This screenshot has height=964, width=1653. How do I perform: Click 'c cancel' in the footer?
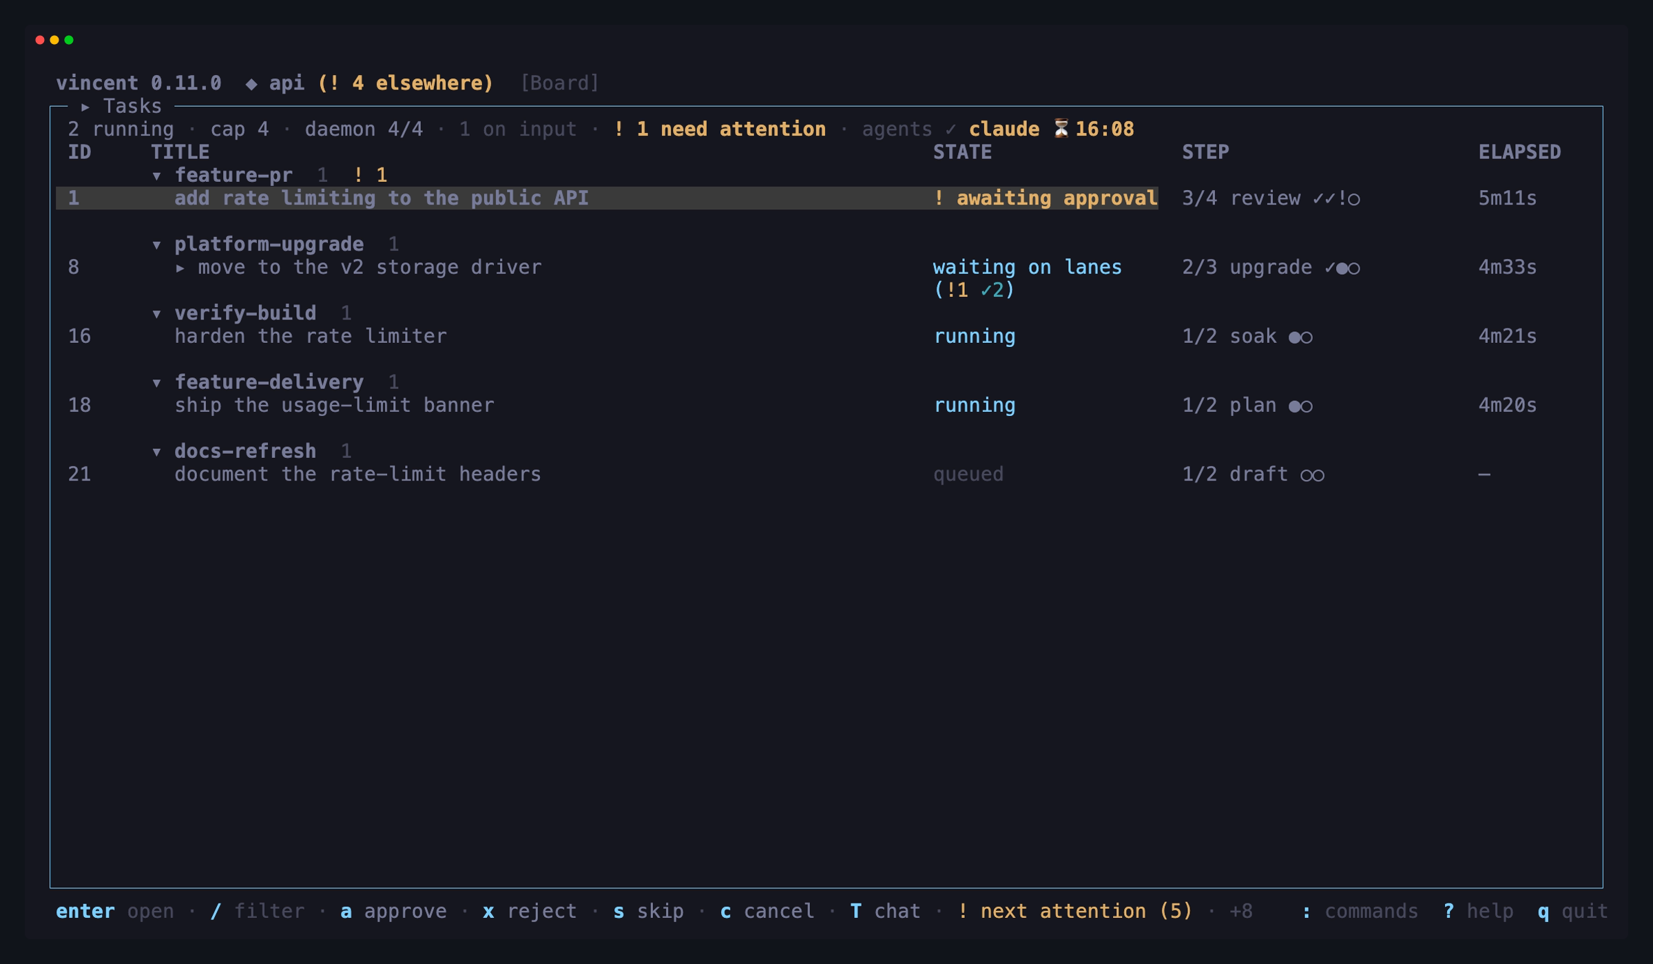767,911
